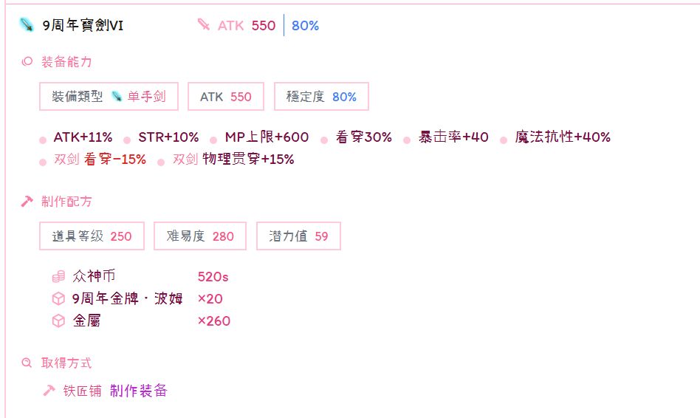Click the box icon beside 金屬

tap(58, 321)
